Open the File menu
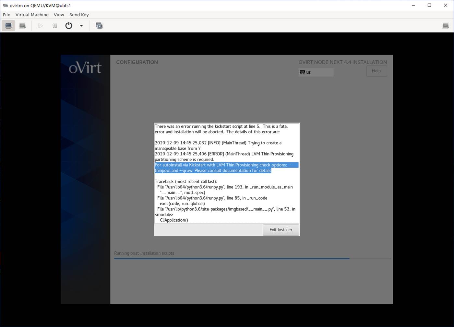Screen dimensions: 454x327 [6, 15]
